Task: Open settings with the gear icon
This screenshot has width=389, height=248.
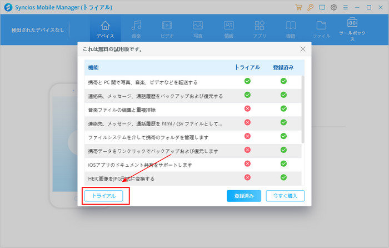Action: pyautogui.click(x=333, y=7)
